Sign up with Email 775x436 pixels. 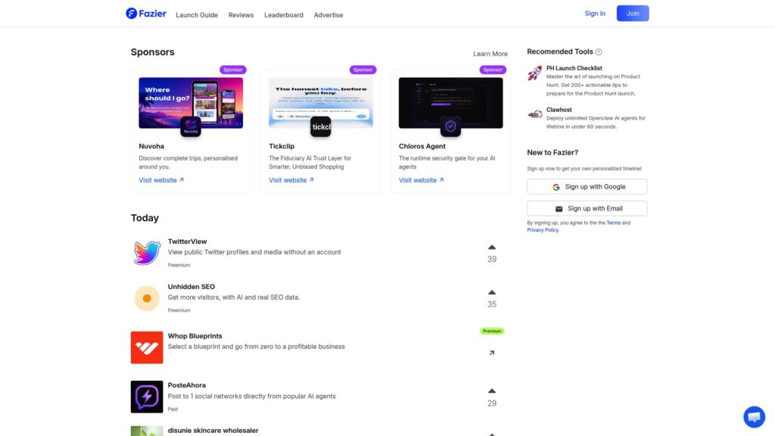pyautogui.click(x=587, y=208)
